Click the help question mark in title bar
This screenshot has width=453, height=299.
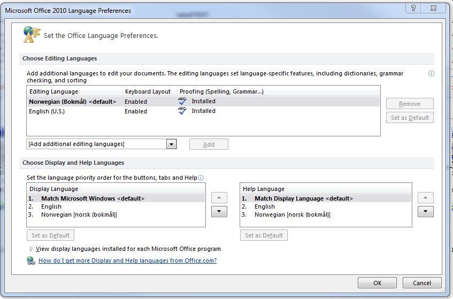tap(413, 9)
